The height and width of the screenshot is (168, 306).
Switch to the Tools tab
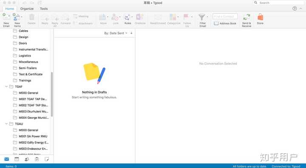click(44, 8)
